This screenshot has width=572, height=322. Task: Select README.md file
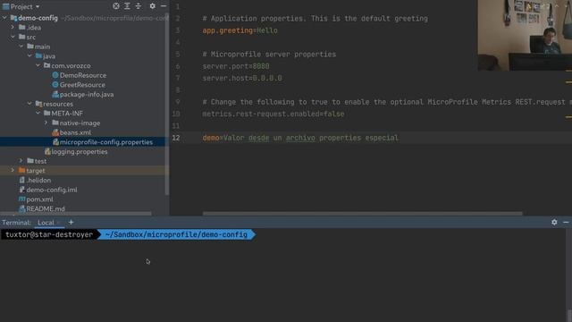(x=46, y=208)
